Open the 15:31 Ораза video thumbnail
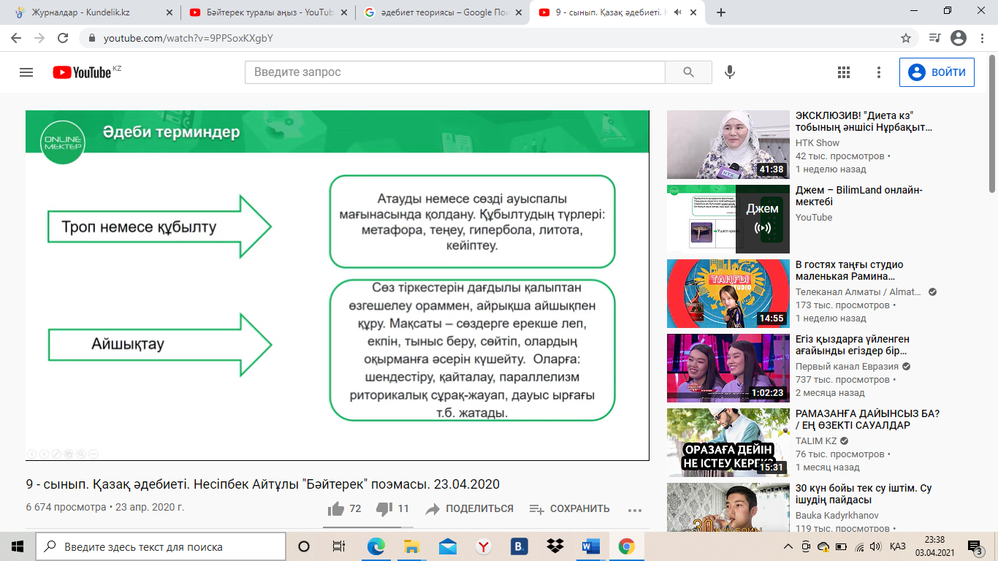Image resolution: width=998 pixels, height=561 pixels. click(728, 443)
